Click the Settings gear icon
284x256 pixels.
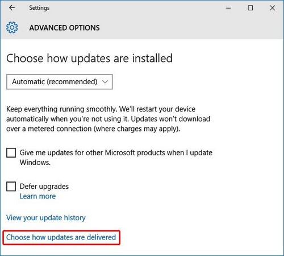(12, 27)
